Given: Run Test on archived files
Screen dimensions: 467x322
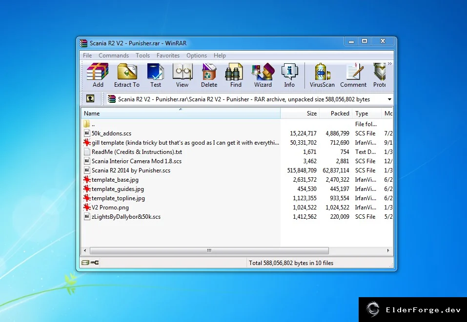Looking at the screenshot, I should pyautogui.click(x=156, y=75).
